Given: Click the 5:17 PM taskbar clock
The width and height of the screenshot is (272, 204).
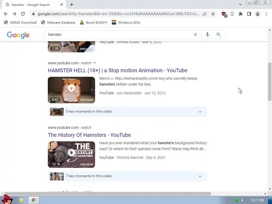Looking at the screenshot, I should tap(257, 200).
